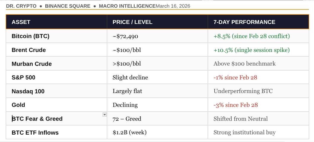Select the +8.5% since Feb 28 conflict cell
The width and height of the screenshot is (314, 142).
pyautogui.click(x=251, y=36)
